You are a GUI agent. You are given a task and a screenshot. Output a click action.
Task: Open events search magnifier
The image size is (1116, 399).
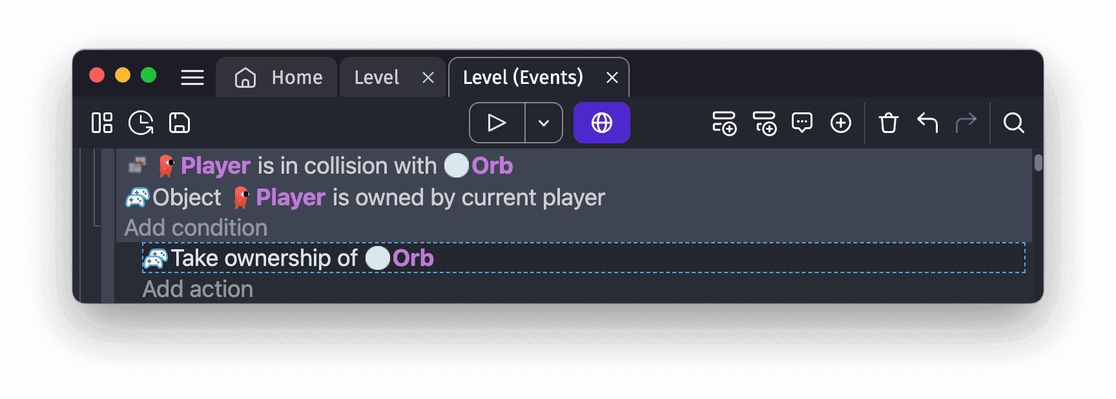(1013, 123)
